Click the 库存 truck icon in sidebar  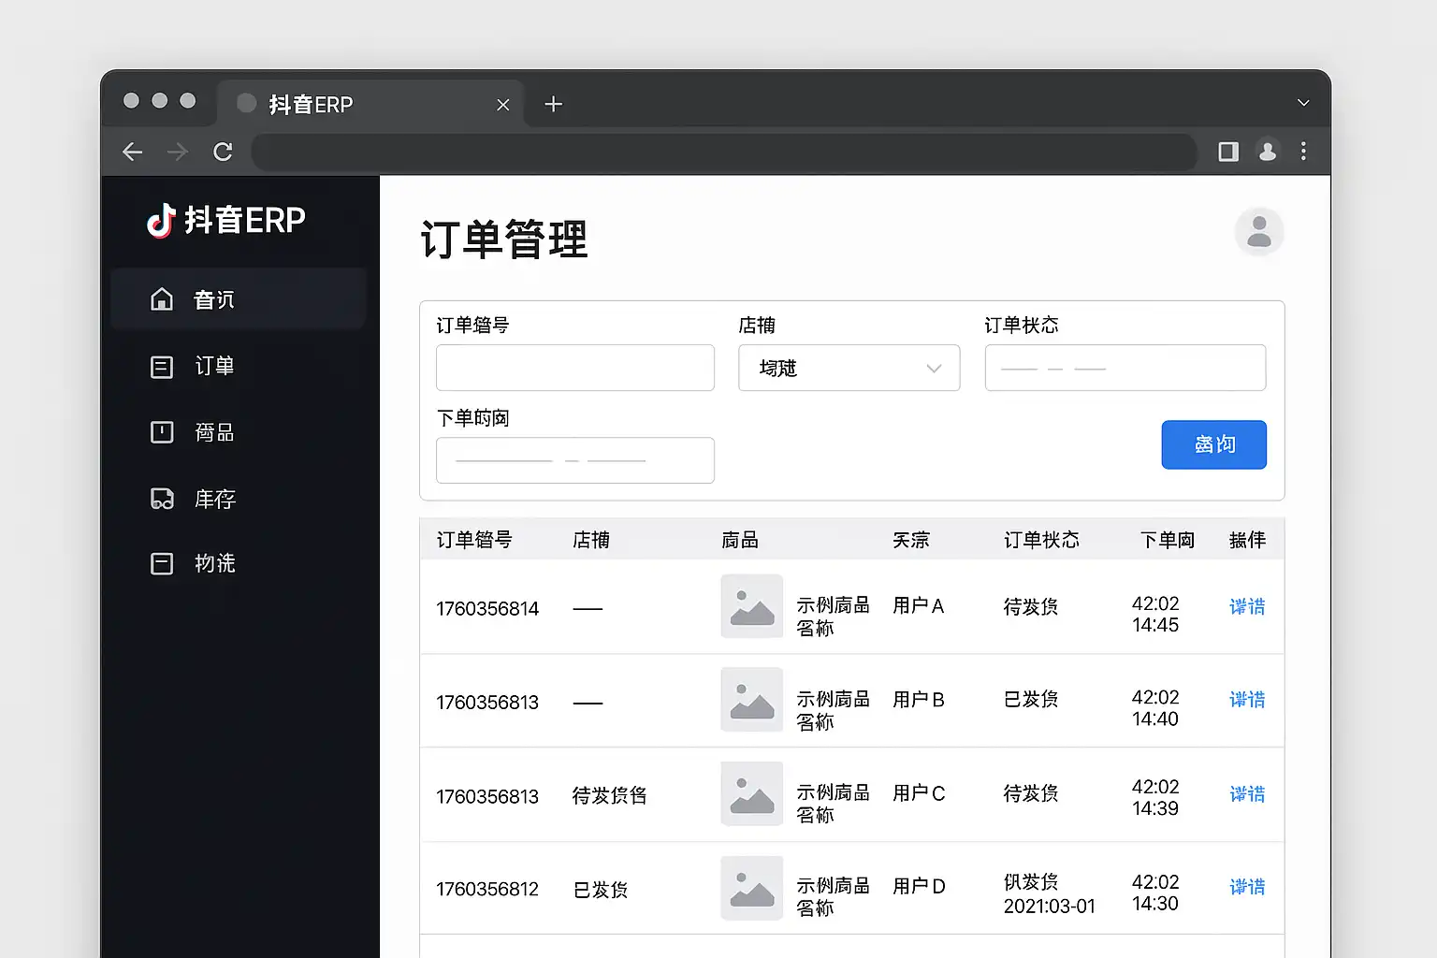[x=162, y=500]
